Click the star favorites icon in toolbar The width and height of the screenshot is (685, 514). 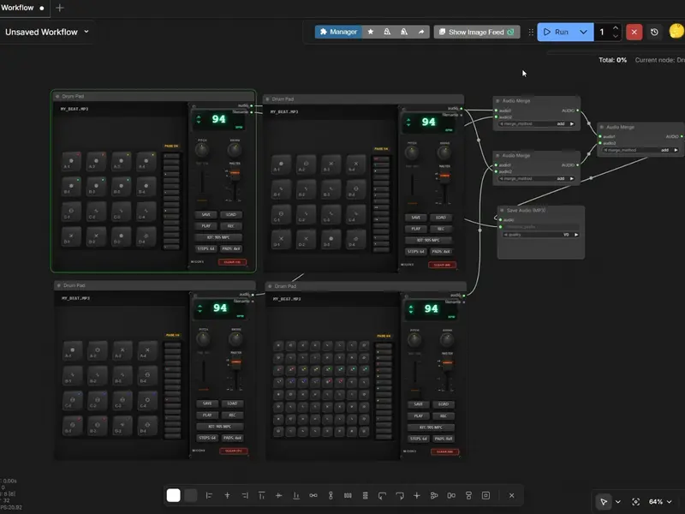point(371,32)
